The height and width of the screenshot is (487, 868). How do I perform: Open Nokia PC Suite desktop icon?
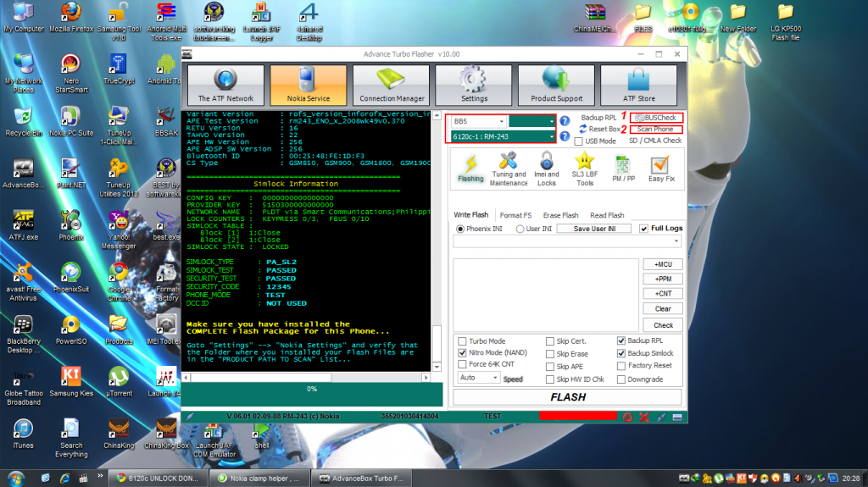[71, 121]
